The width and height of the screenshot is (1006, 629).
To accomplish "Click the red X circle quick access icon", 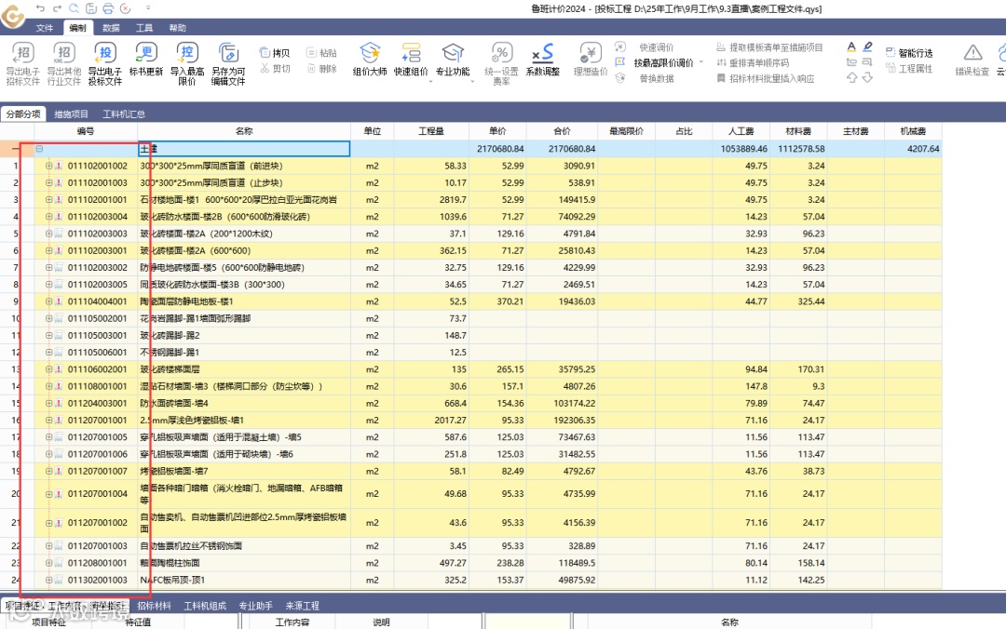I will click(x=126, y=8).
